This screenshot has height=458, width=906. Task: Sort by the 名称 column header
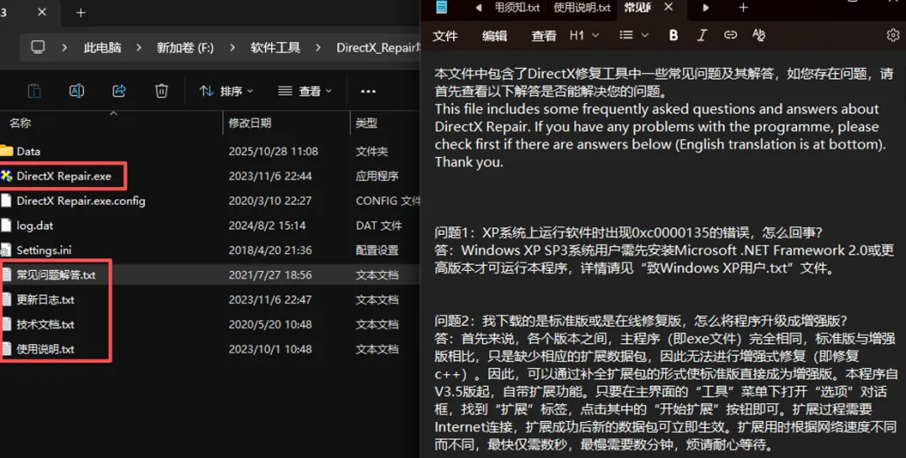coord(20,123)
